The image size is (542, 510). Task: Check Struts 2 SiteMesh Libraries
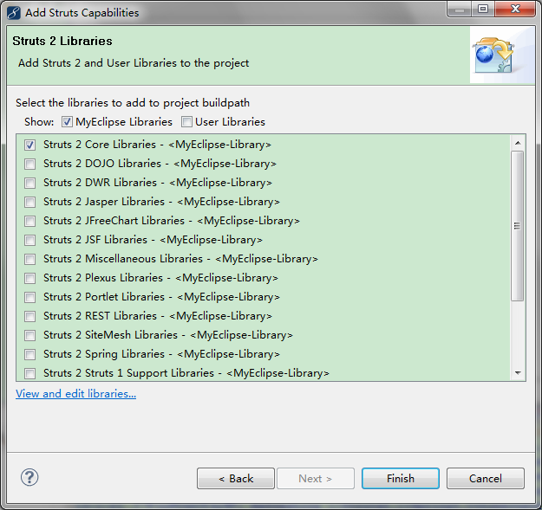point(30,335)
